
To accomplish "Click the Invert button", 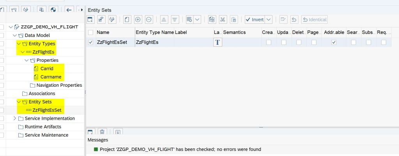I will (x=255, y=19).
